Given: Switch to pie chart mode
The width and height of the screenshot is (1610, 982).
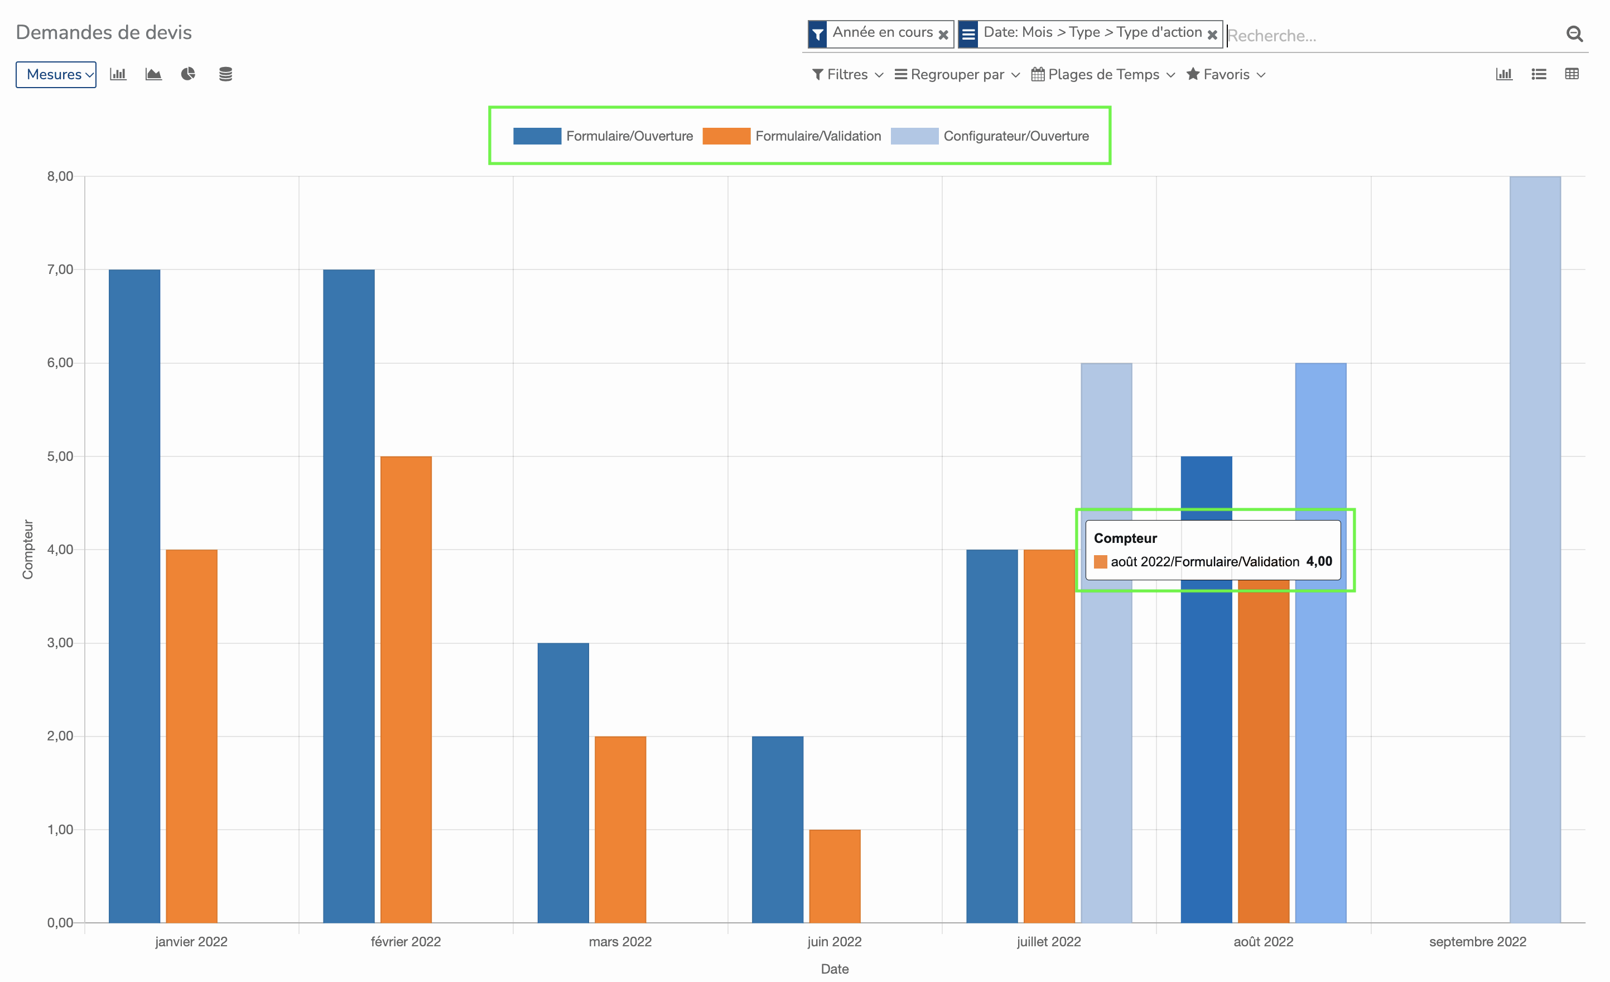Looking at the screenshot, I should point(188,74).
